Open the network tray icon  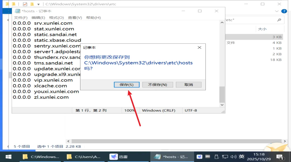pyautogui.click(x=225, y=157)
